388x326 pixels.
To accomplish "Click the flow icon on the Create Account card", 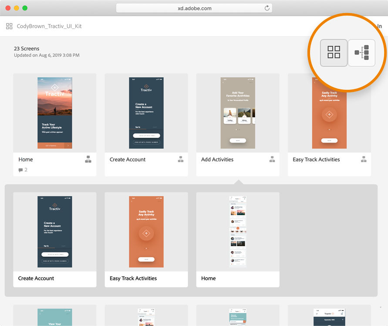I will click(181, 160).
